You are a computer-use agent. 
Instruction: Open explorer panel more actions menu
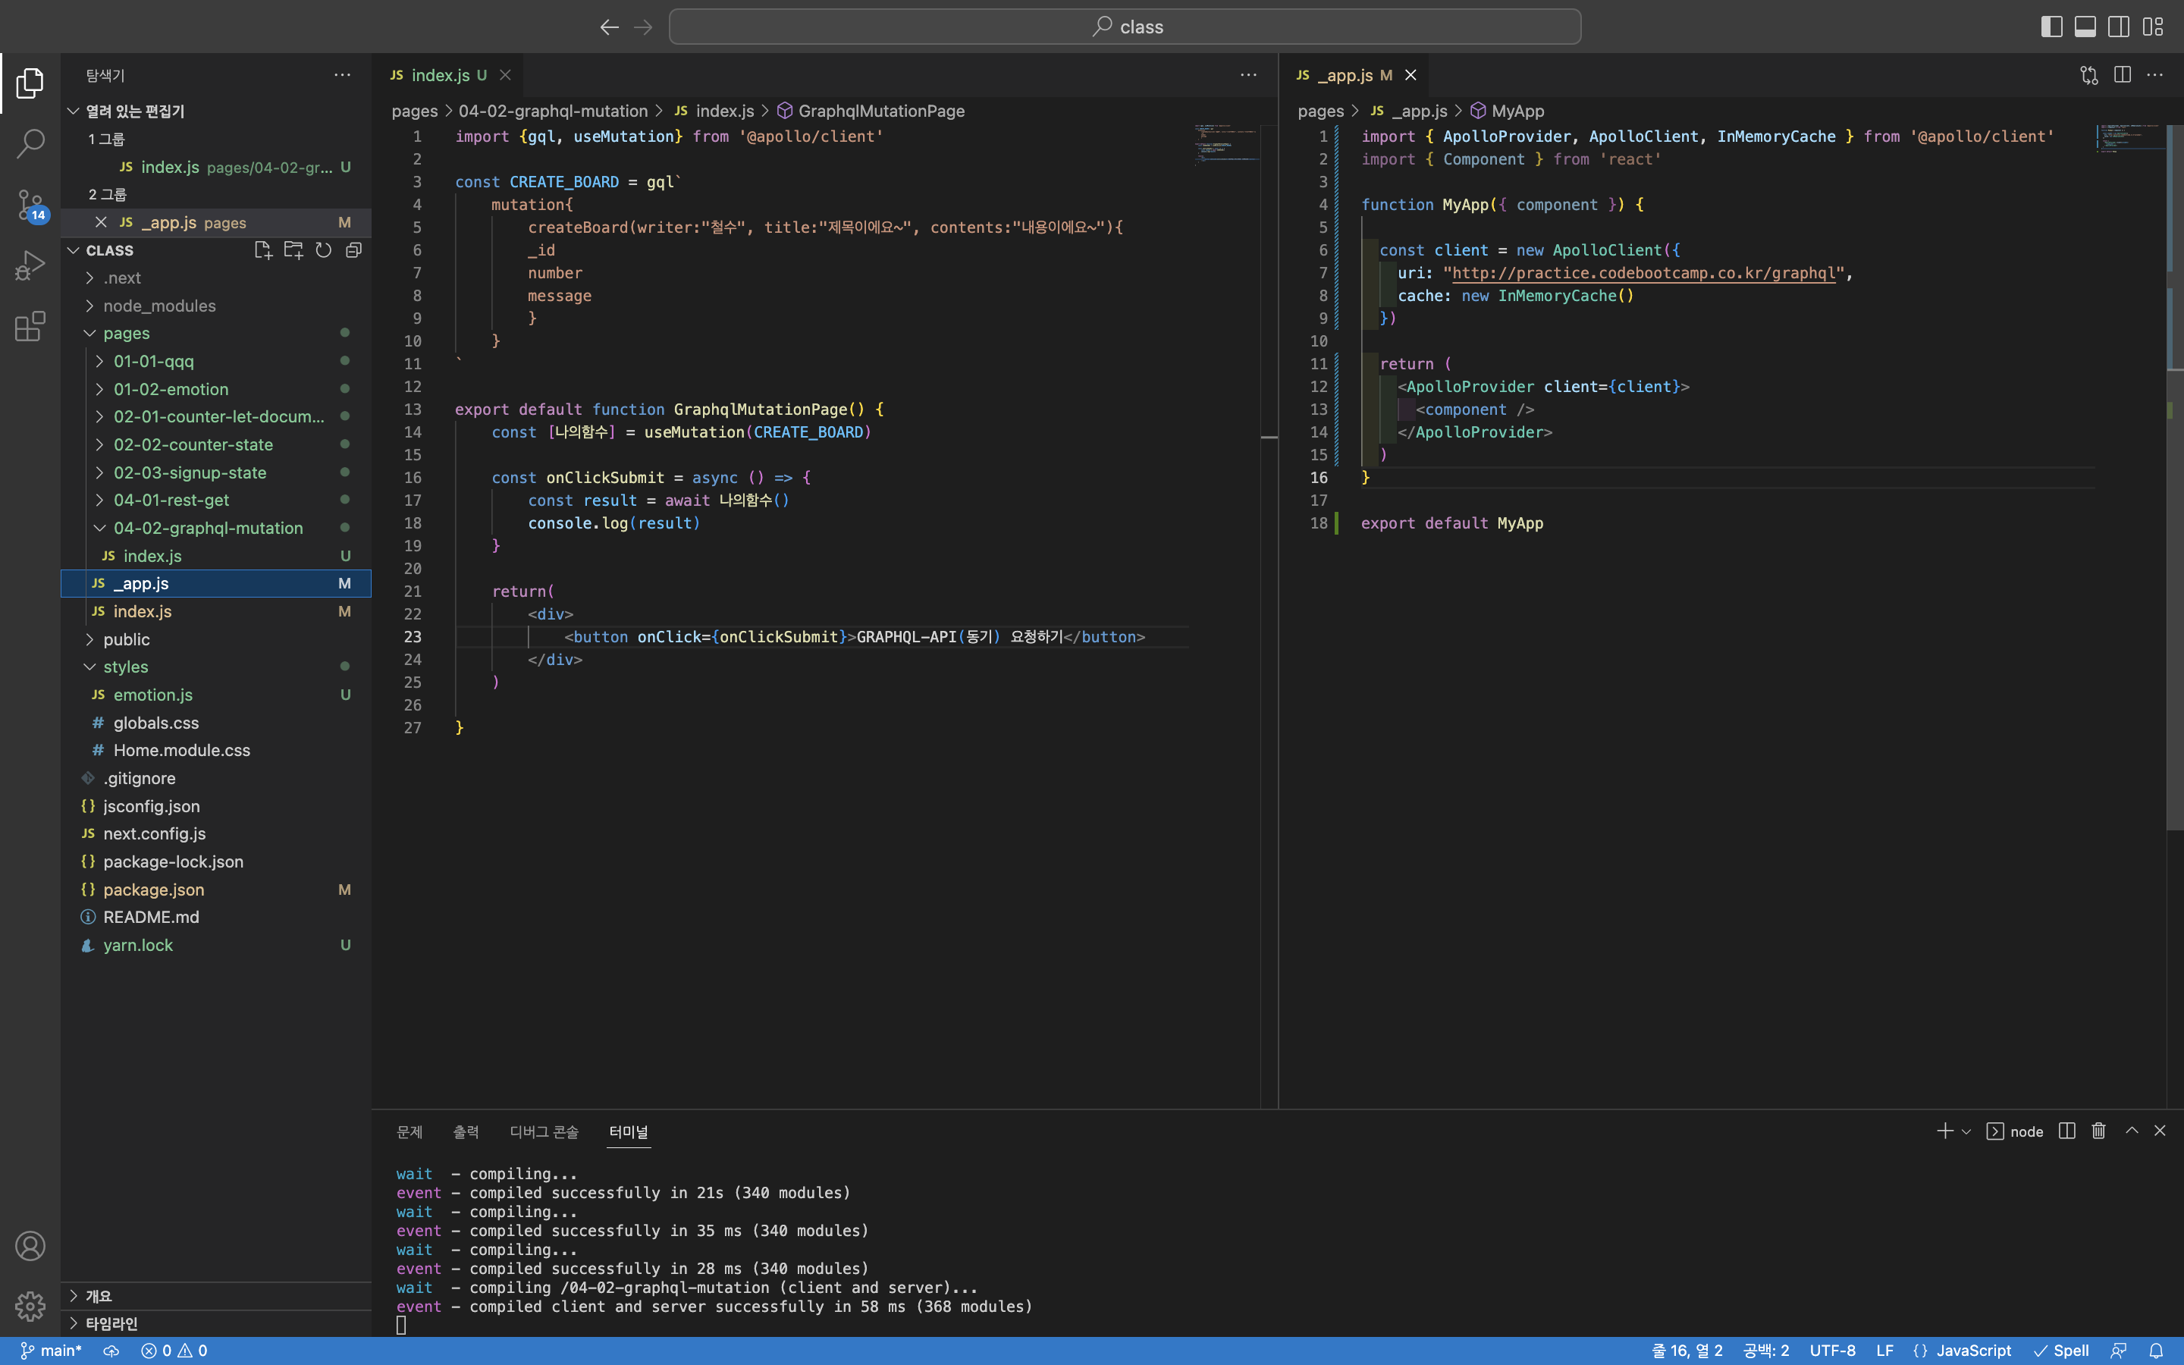tap(342, 75)
